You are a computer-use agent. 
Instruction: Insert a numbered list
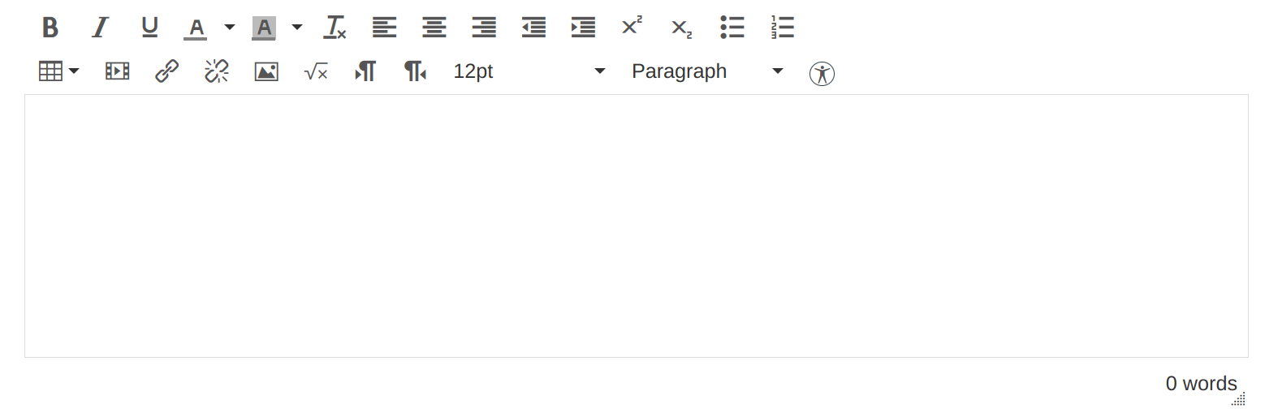click(782, 28)
